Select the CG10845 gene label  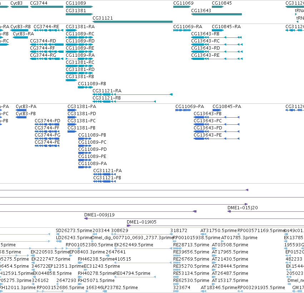pos(221,3)
